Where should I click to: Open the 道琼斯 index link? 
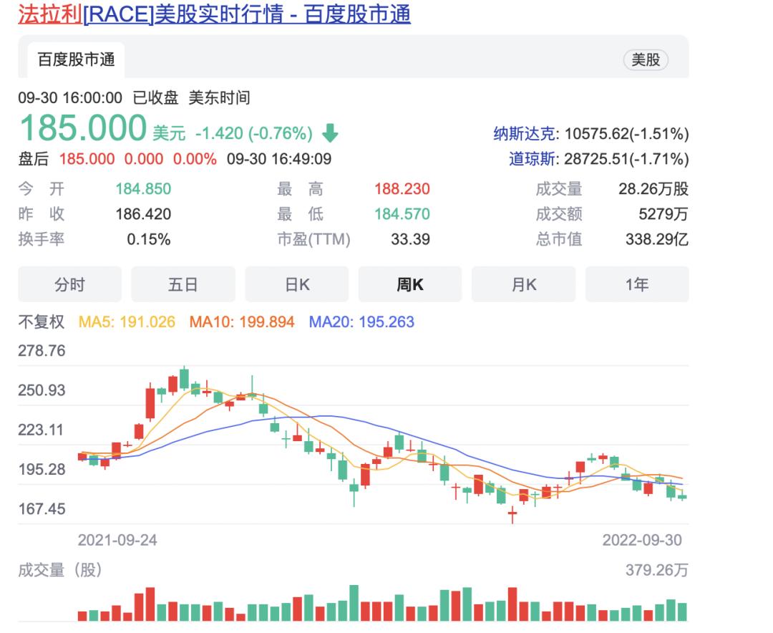(532, 159)
